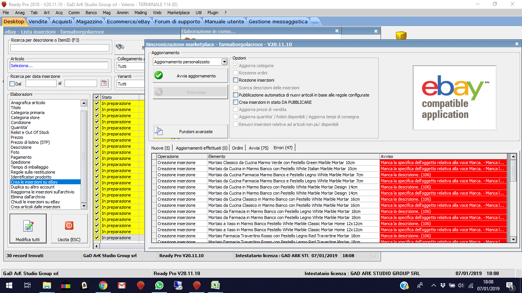Open the help question mark tray icon

pyautogui.click(x=404, y=285)
